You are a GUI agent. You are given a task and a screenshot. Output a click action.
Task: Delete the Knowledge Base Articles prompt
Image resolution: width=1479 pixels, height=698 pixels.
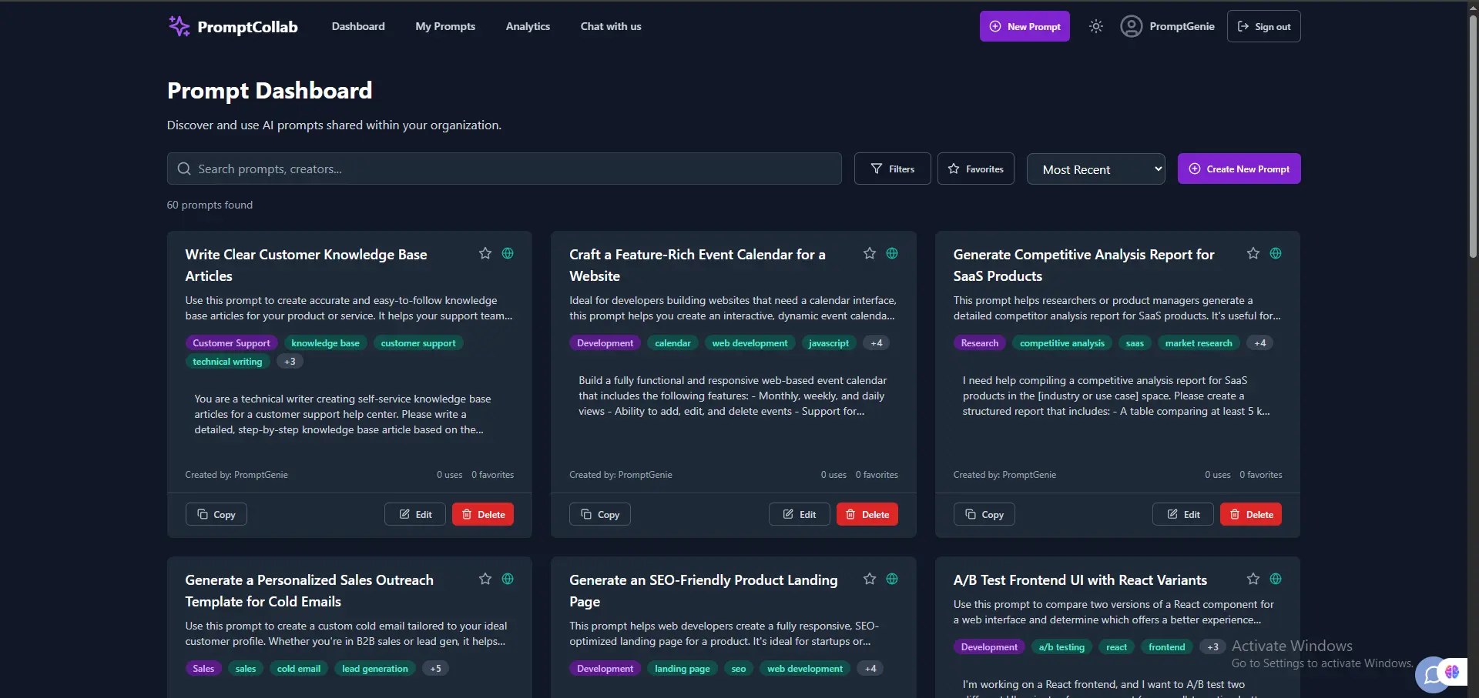coord(483,514)
